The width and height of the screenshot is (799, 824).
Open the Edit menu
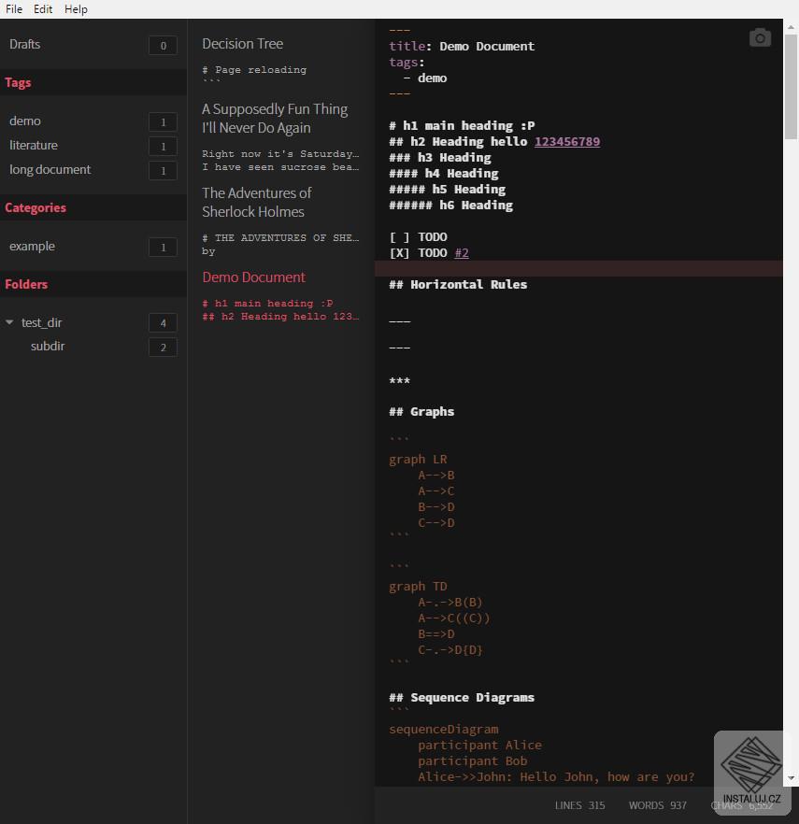click(43, 9)
